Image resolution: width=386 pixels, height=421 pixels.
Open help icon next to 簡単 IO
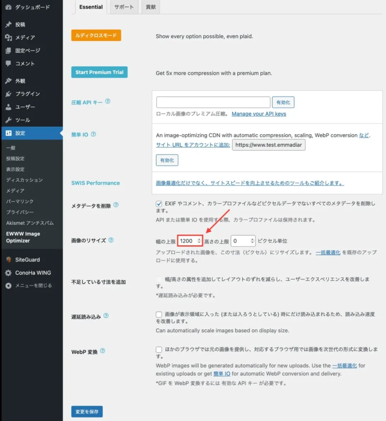point(93,134)
